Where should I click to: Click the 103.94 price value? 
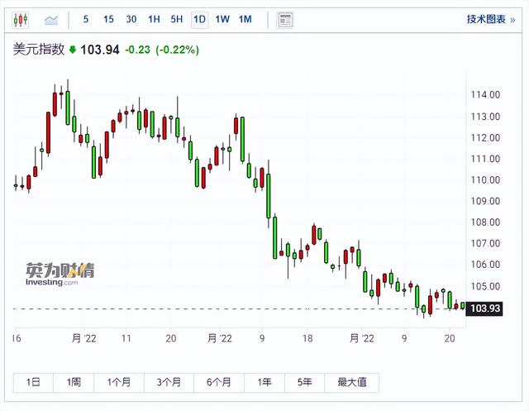[100, 50]
